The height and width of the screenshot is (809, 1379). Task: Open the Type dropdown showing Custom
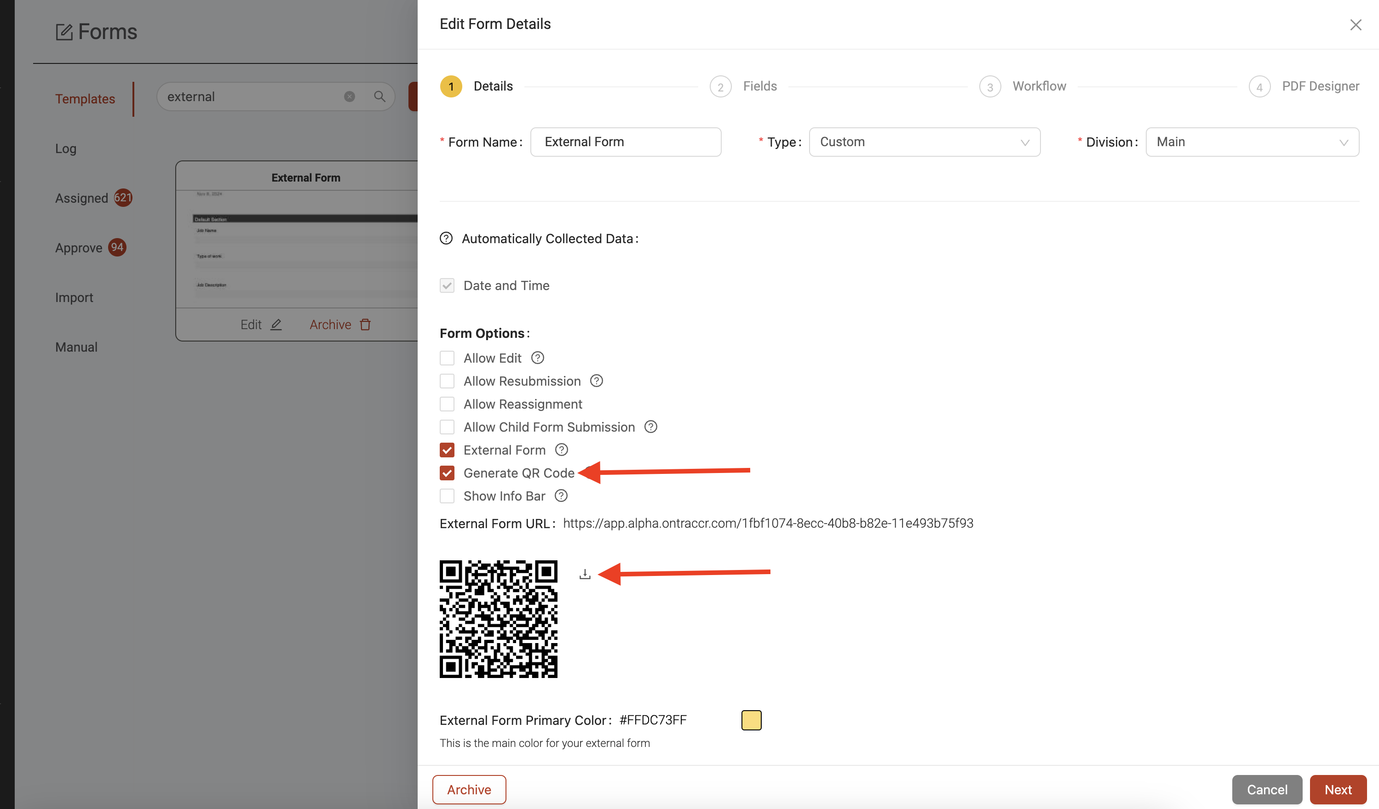click(x=924, y=142)
